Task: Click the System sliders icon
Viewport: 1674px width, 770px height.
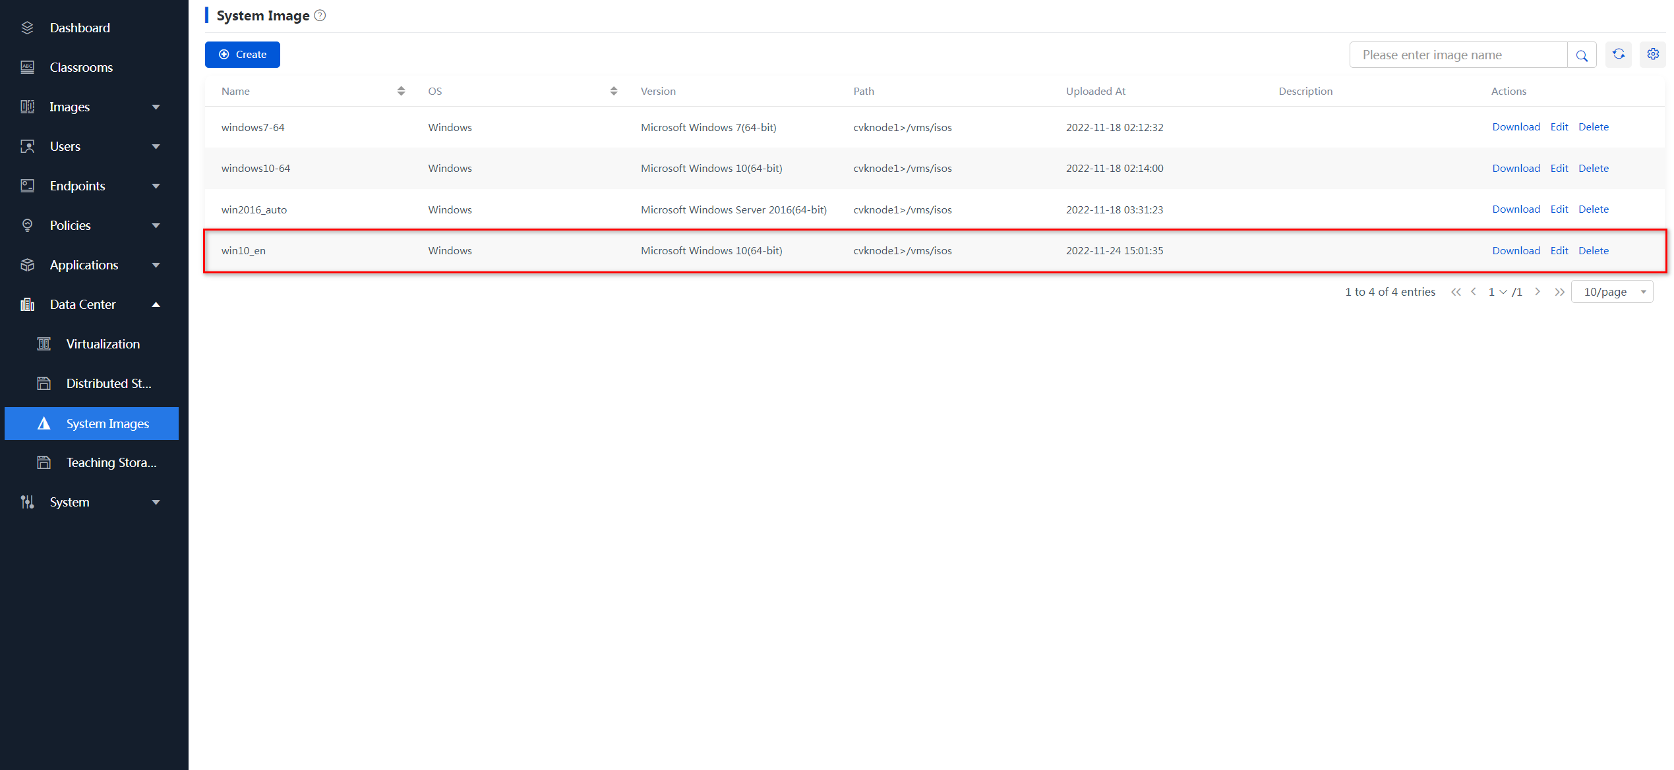Action: (27, 502)
